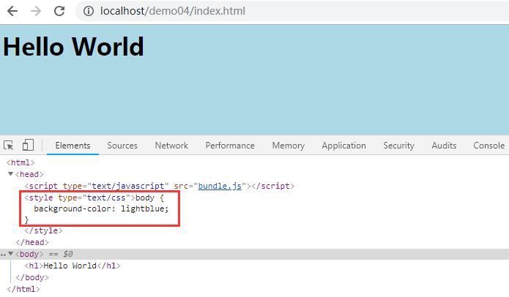View site information icon in address bar

pyautogui.click(x=89, y=11)
